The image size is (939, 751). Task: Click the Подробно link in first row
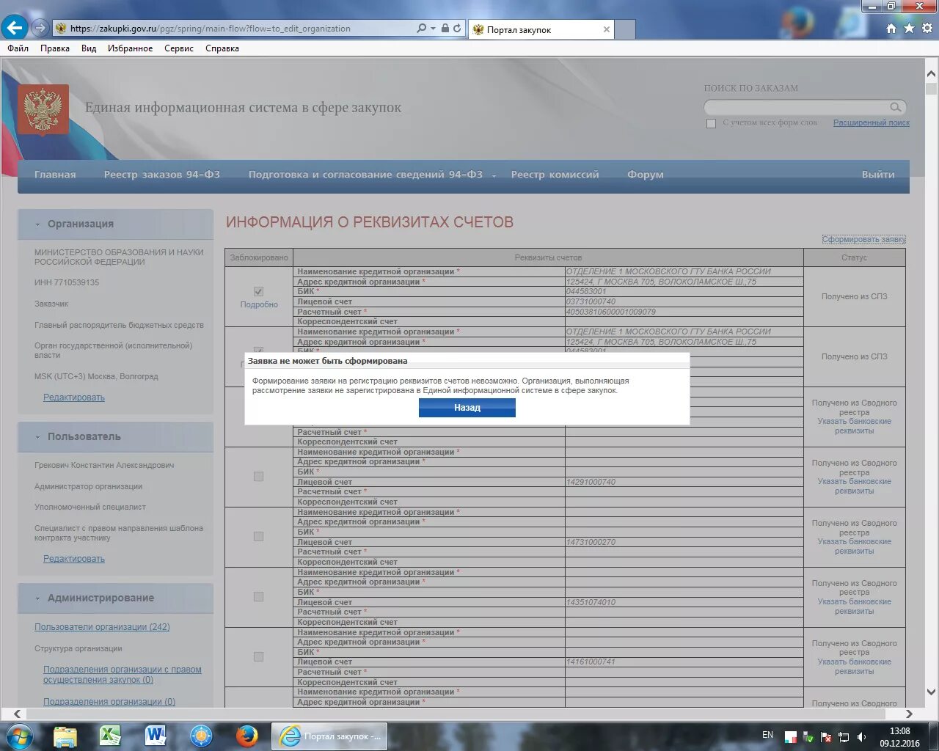click(x=259, y=304)
